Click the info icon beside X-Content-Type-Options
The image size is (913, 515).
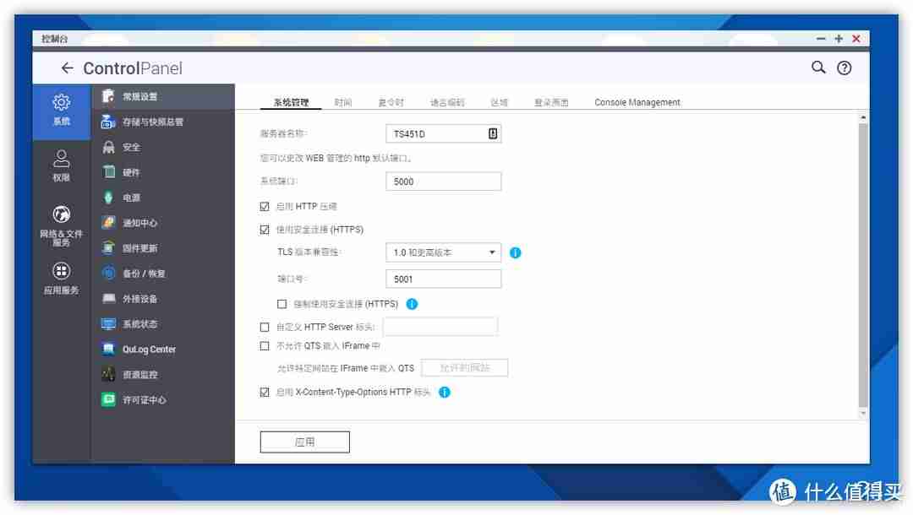click(445, 393)
